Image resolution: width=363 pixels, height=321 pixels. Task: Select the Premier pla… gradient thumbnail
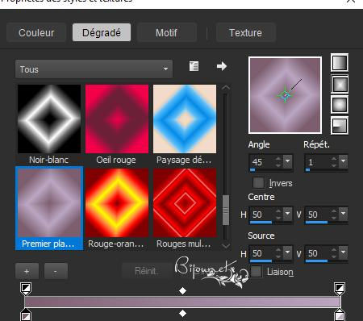tap(49, 202)
